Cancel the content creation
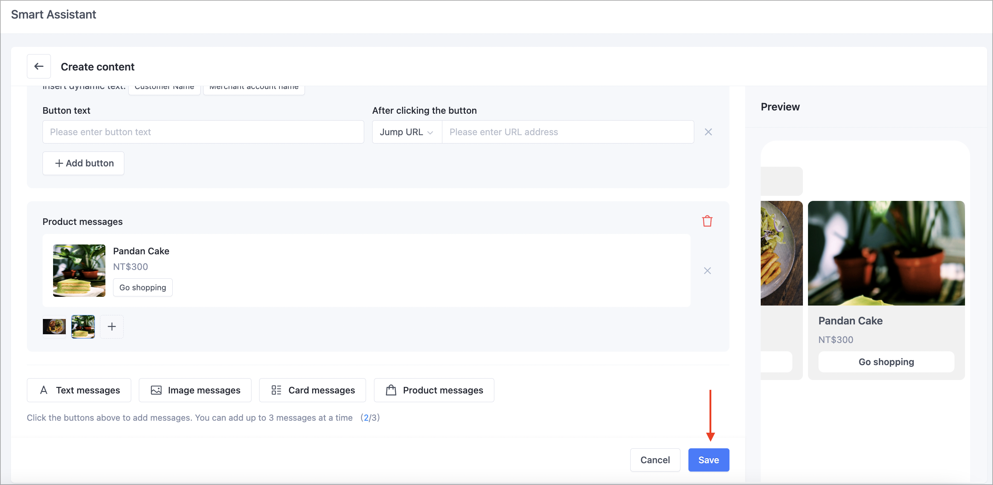993x485 pixels. [x=655, y=460]
